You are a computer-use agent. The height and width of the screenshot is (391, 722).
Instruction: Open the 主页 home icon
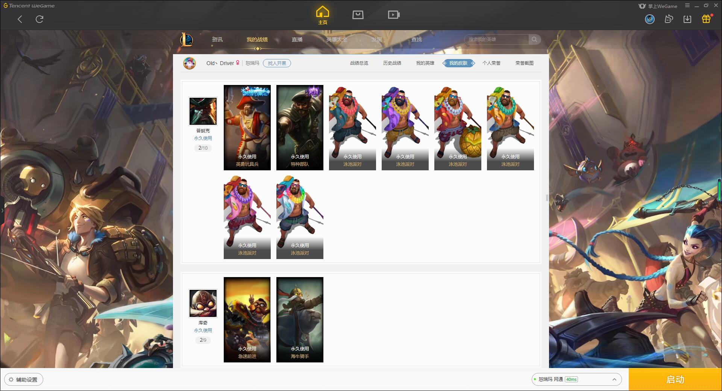[x=323, y=15]
